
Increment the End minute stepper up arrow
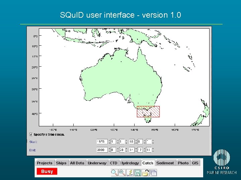145,148
